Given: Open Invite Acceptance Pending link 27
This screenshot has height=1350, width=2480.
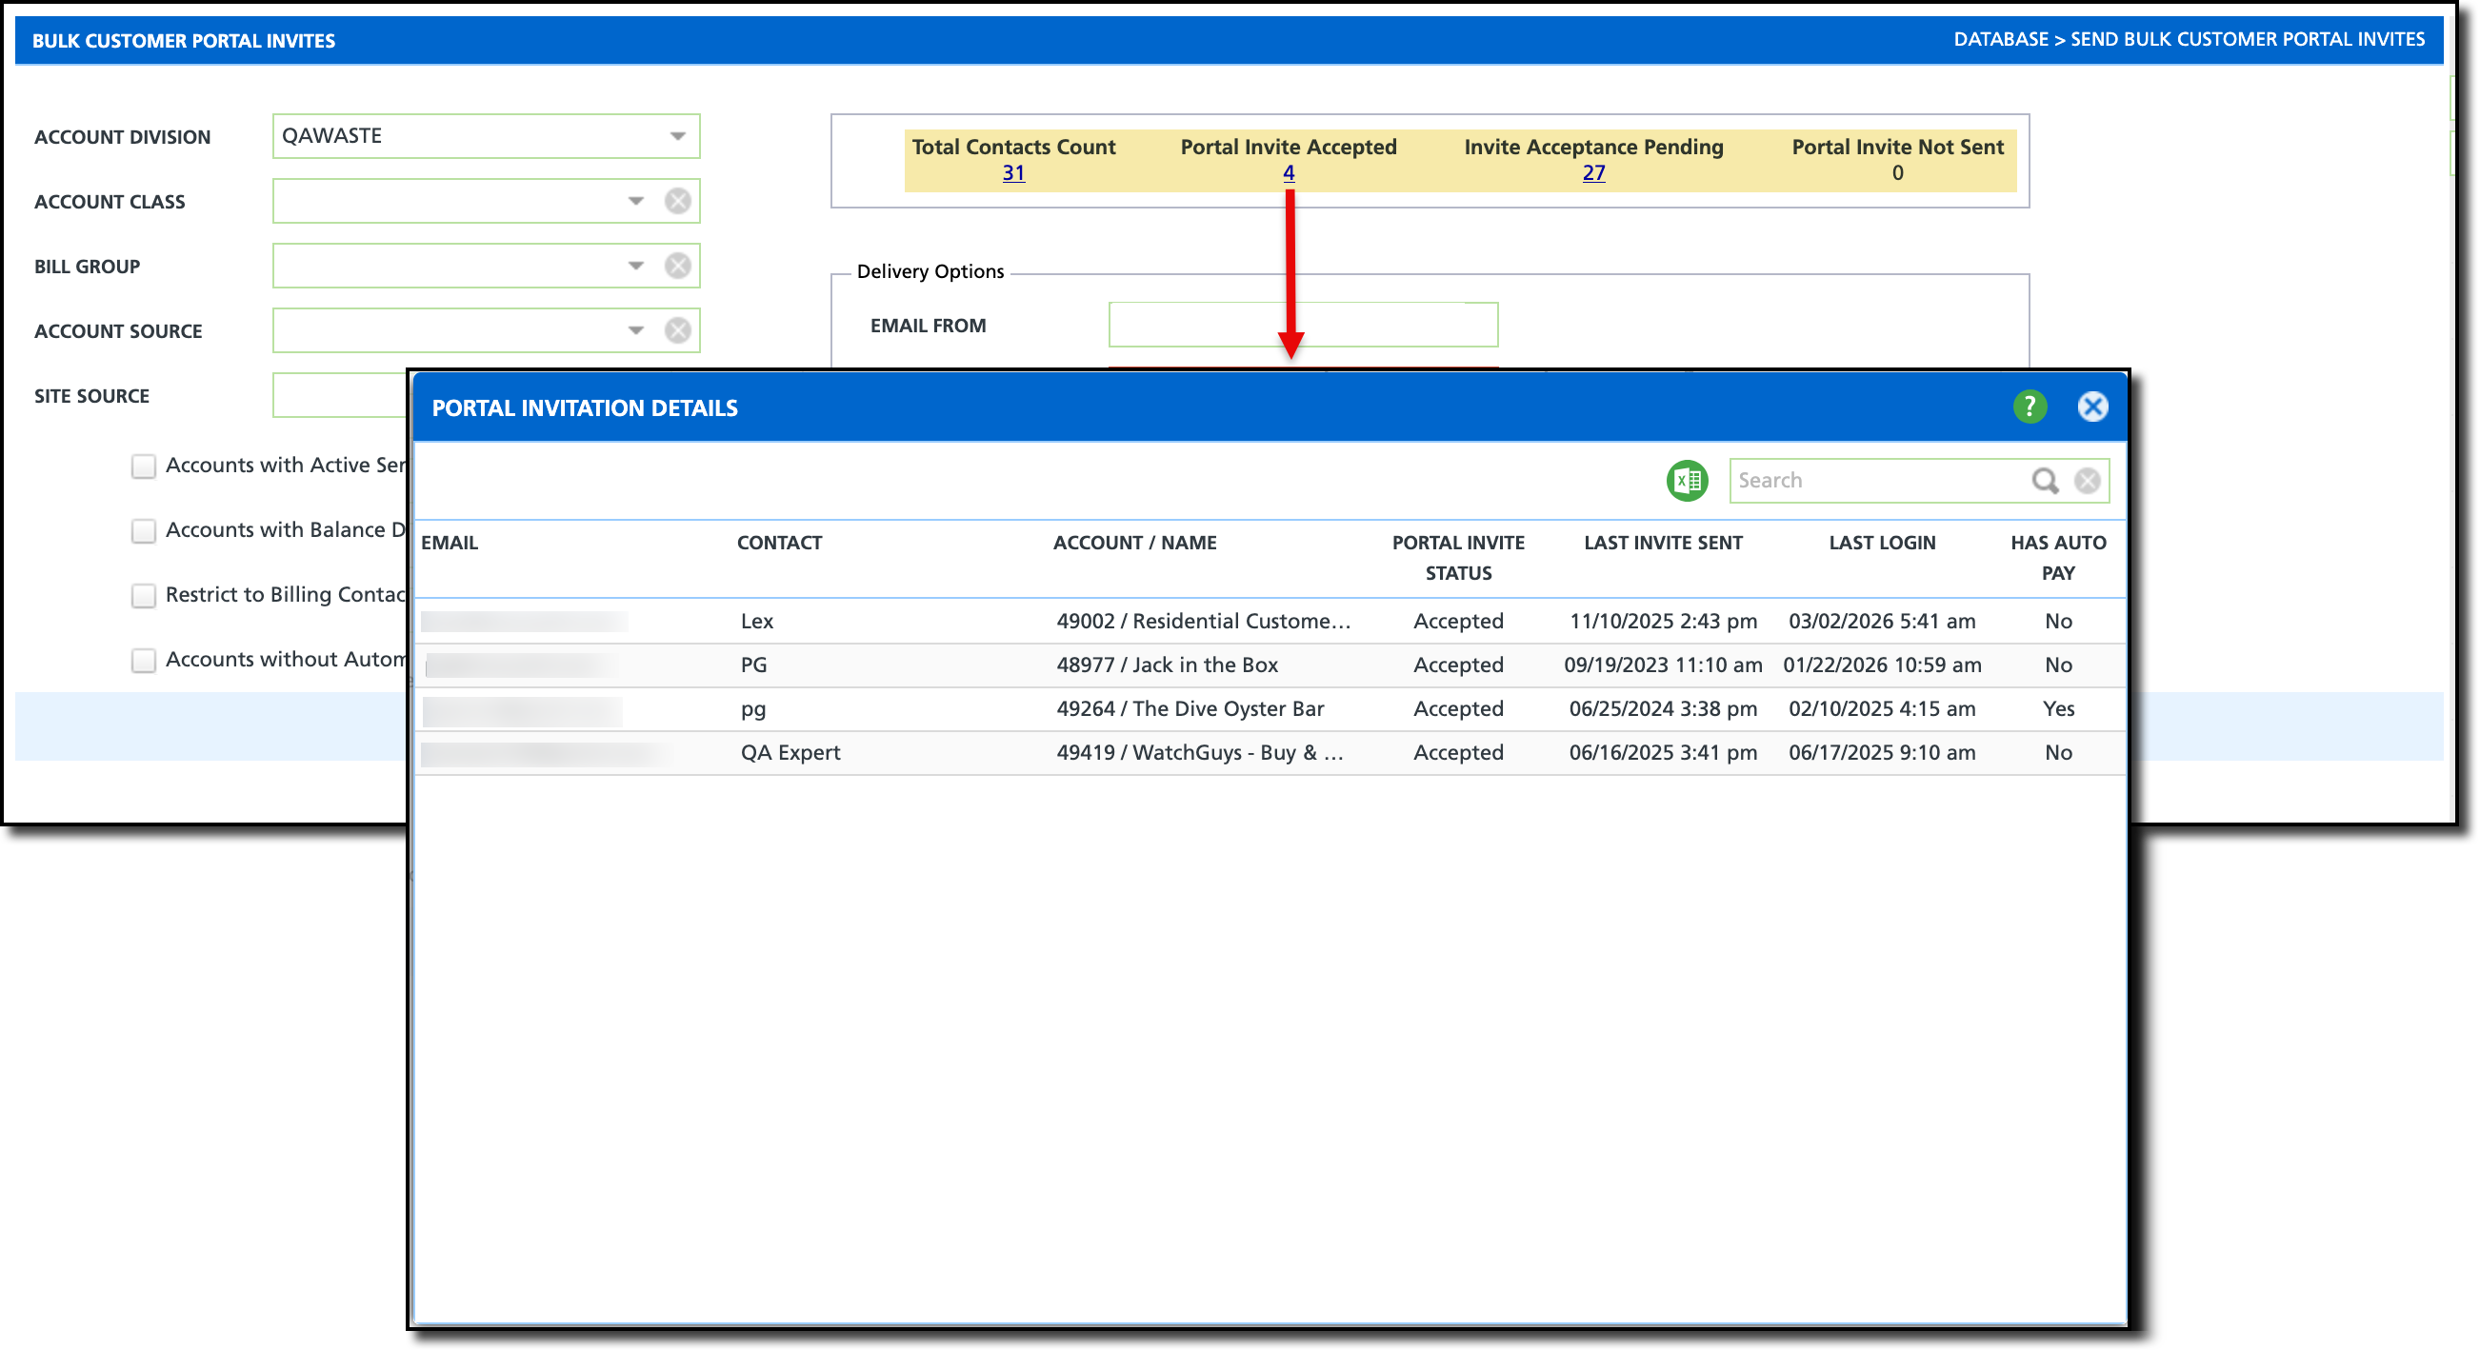Looking at the screenshot, I should tap(1593, 173).
